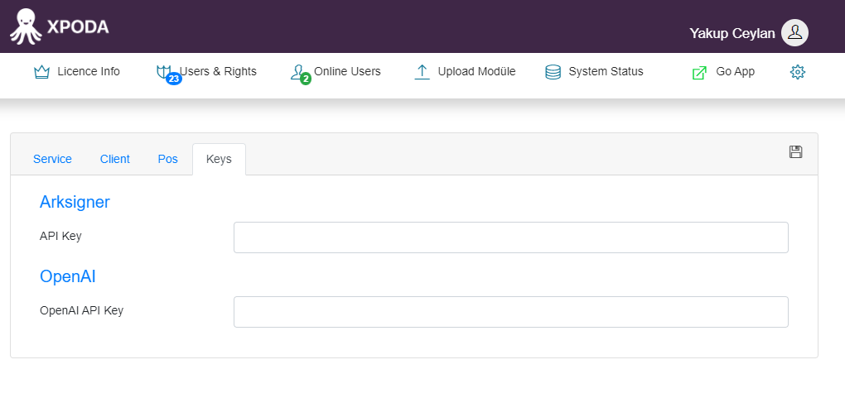Click the database System Status icon
The height and width of the screenshot is (398, 845).
point(553,72)
